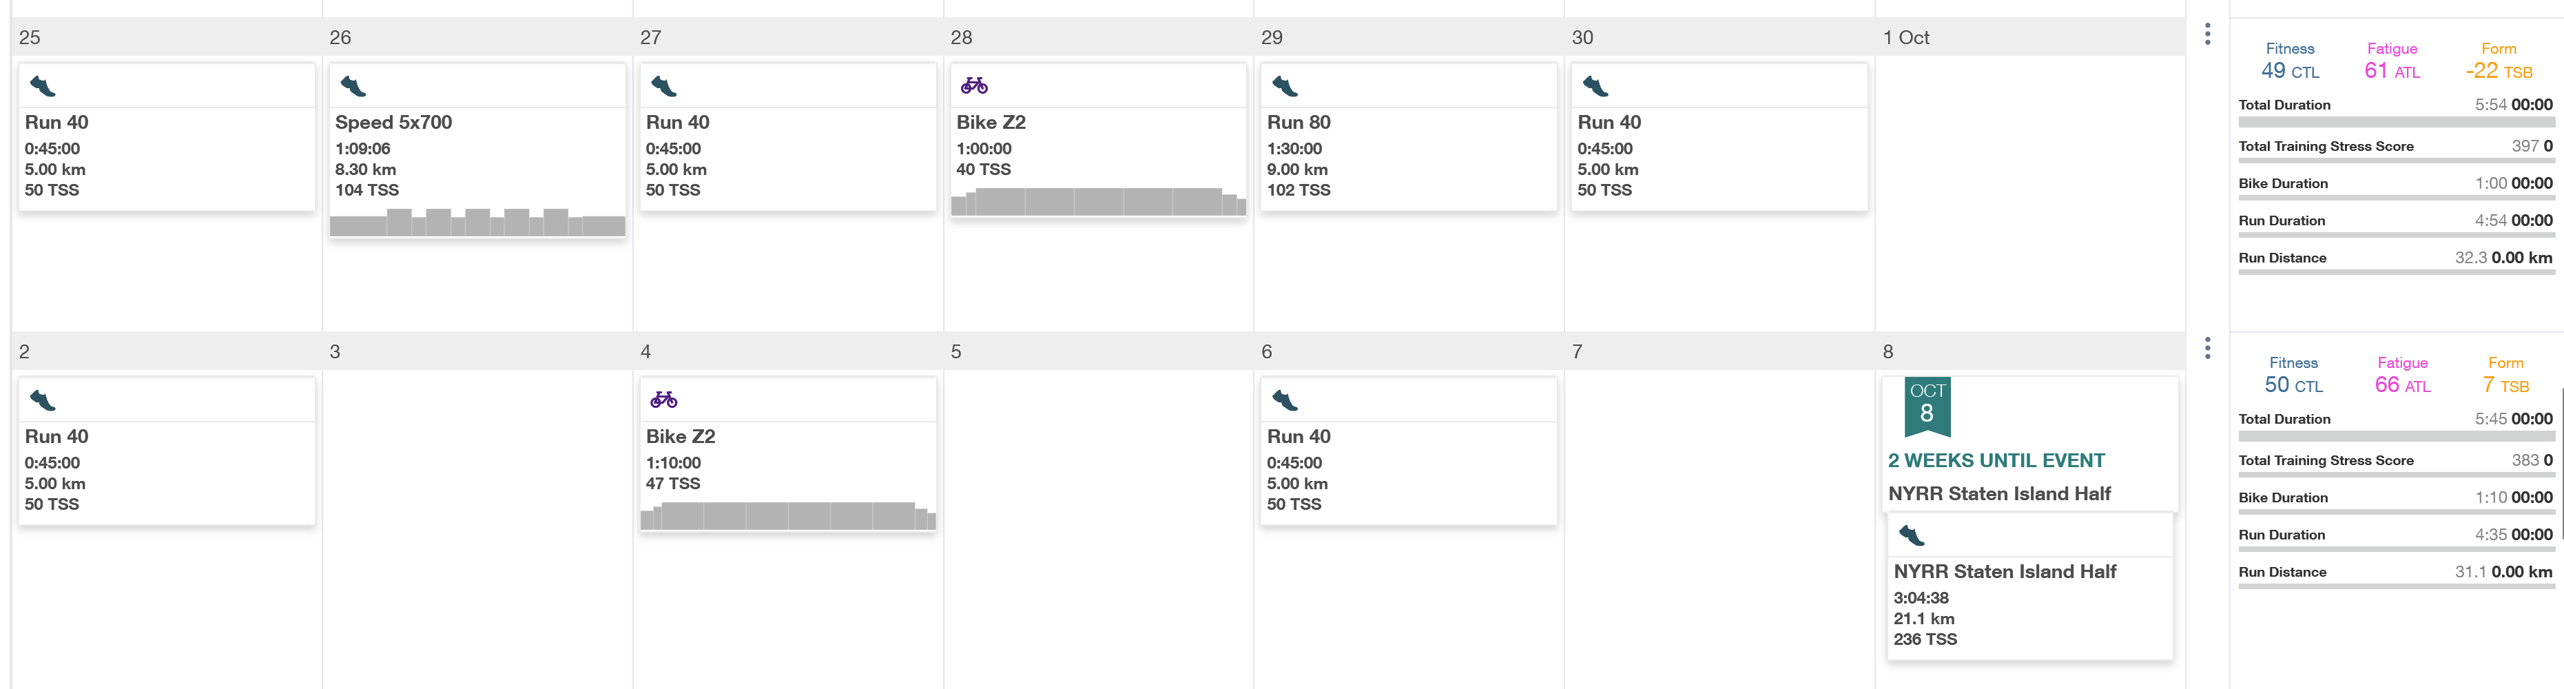Viewport: 2564px width, 689px height.
Task: Click the Total Duration progress bar for first week
Action: click(x=2396, y=123)
